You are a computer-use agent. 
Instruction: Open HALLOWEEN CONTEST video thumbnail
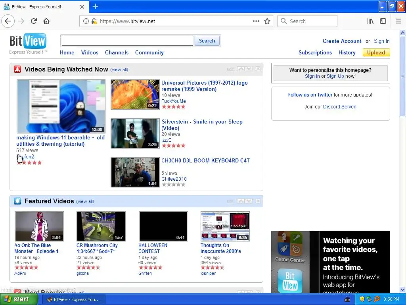point(163,226)
